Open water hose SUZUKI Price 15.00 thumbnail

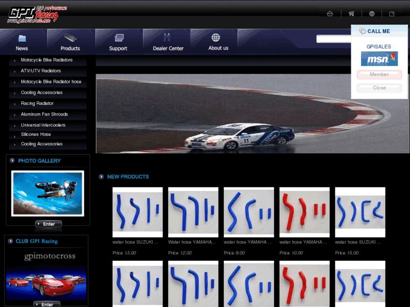click(360, 212)
